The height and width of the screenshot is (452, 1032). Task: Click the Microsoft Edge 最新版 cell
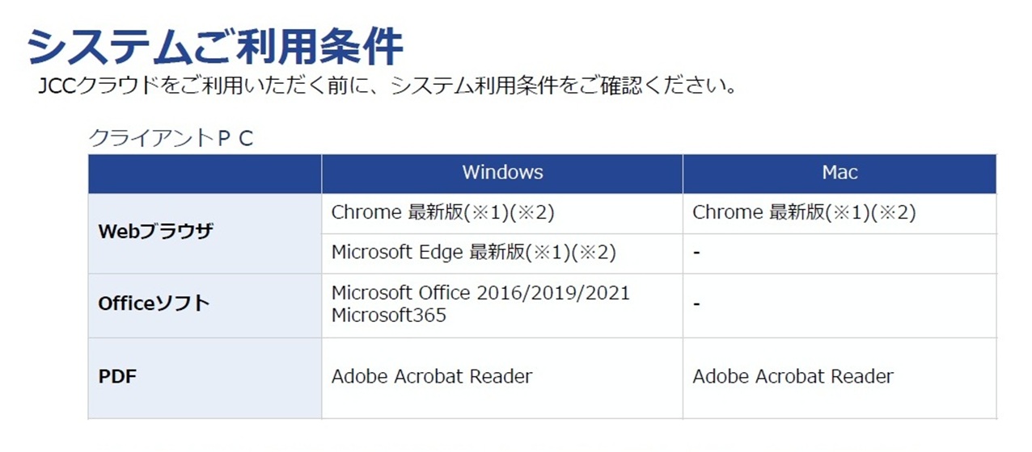[x=473, y=253]
